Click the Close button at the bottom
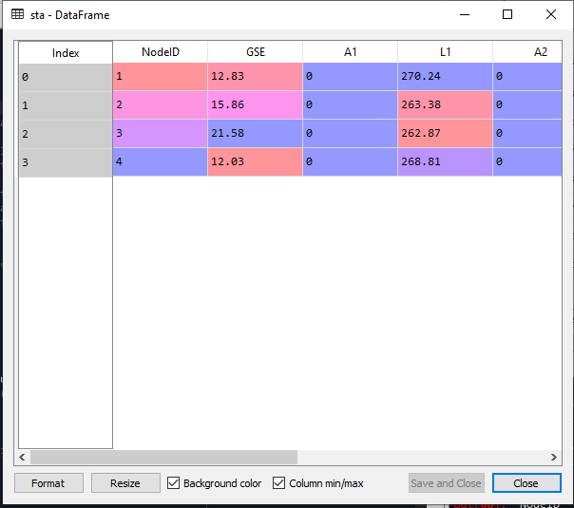 pyautogui.click(x=526, y=483)
